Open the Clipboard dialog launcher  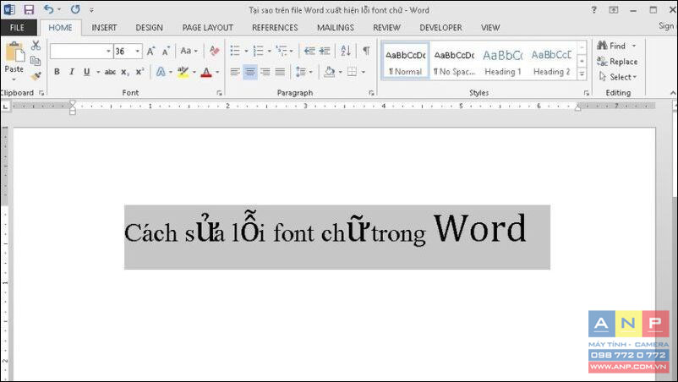(41, 93)
